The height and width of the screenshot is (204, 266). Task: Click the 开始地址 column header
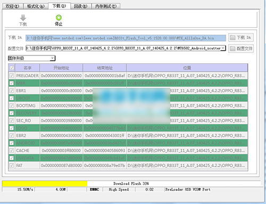[x=61, y=68]
